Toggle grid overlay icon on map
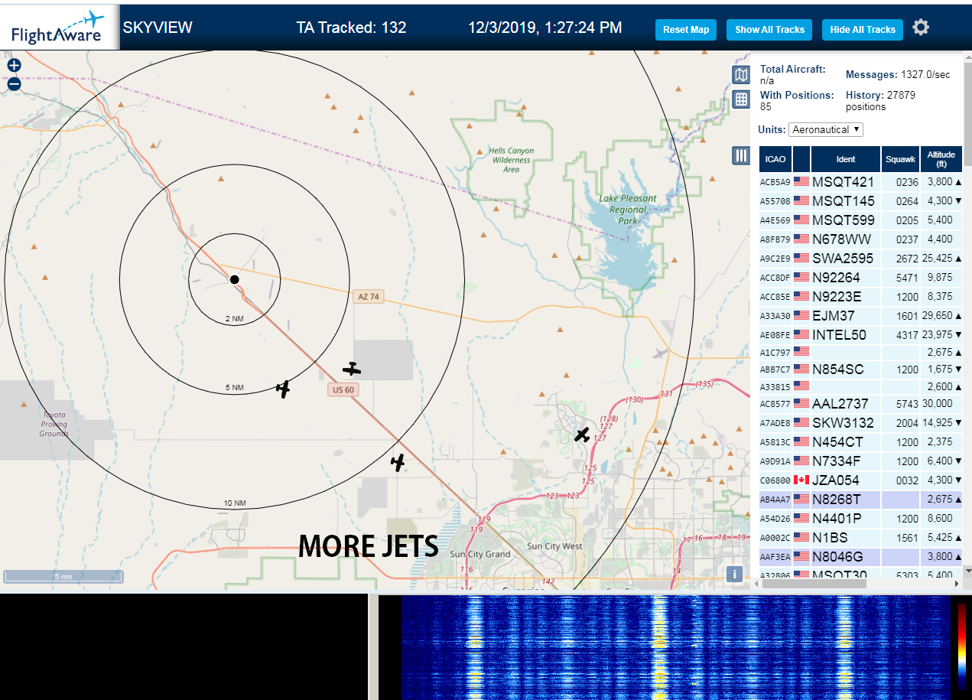Viewport: 972px width, 700px height. click(x=740, y=99)
